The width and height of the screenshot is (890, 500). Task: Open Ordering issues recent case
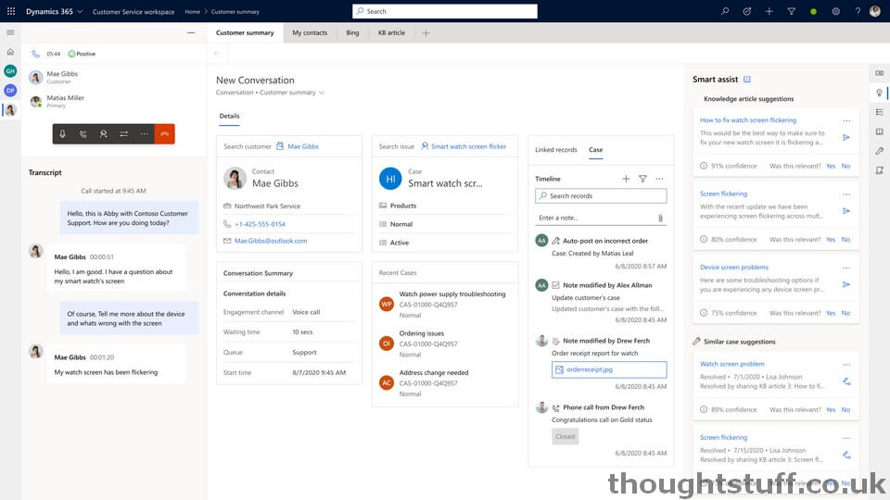[x=421, y=333]
